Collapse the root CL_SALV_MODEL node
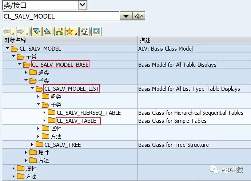Image resolution: width=251 pixels, height=181 pixels. [x=7, y=48]
